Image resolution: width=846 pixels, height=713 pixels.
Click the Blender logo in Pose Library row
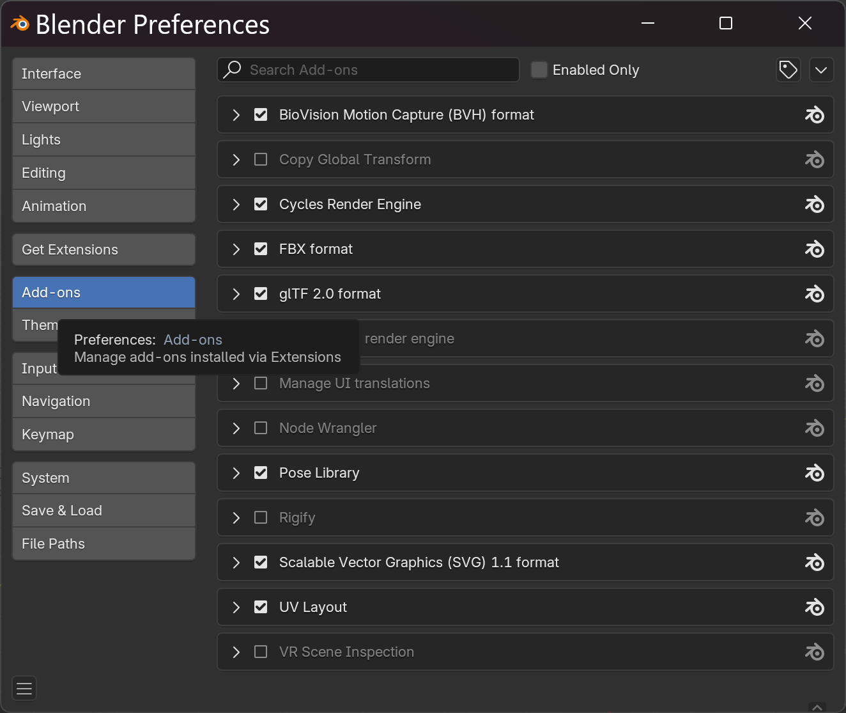(x=814, y=473)
